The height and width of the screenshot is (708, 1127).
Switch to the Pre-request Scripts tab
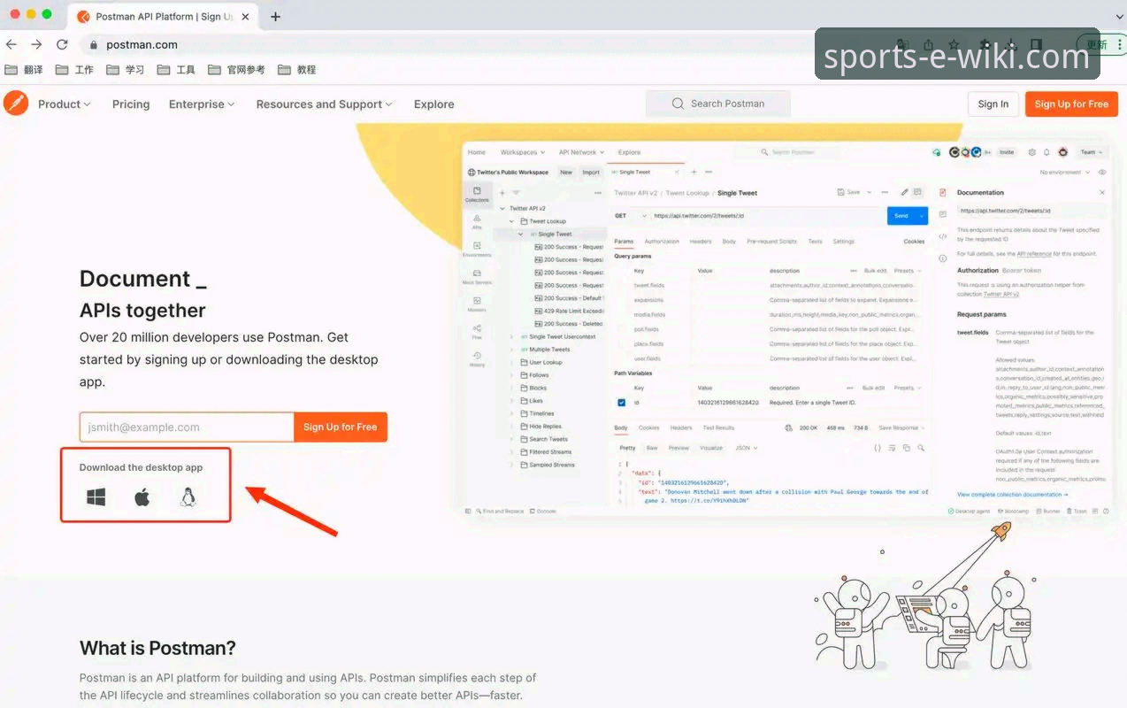pos(771,242)
